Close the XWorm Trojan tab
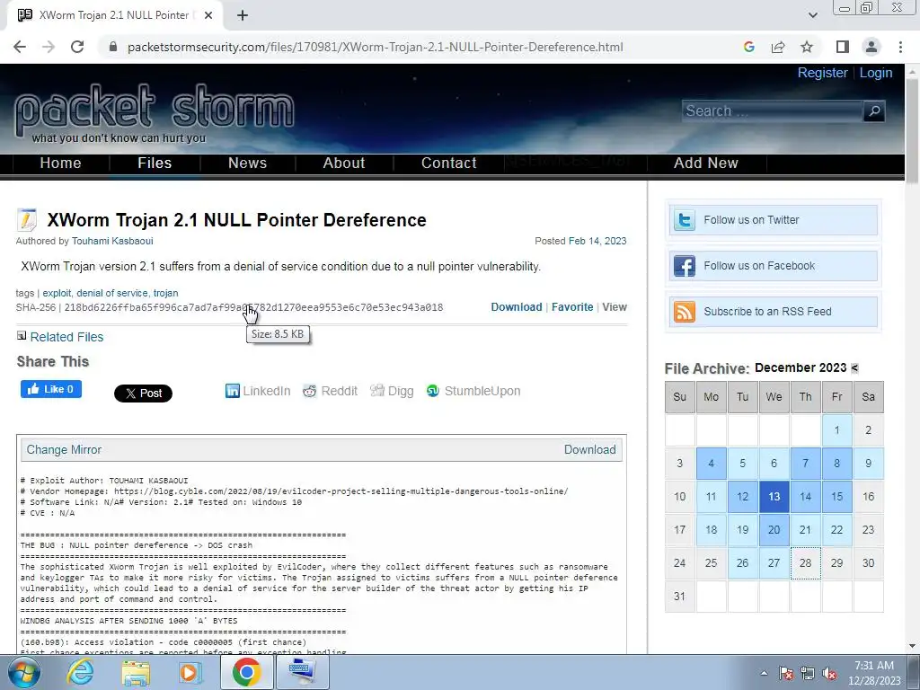The height and width of the screenshot is (690, 920). [x=208, y=16]
